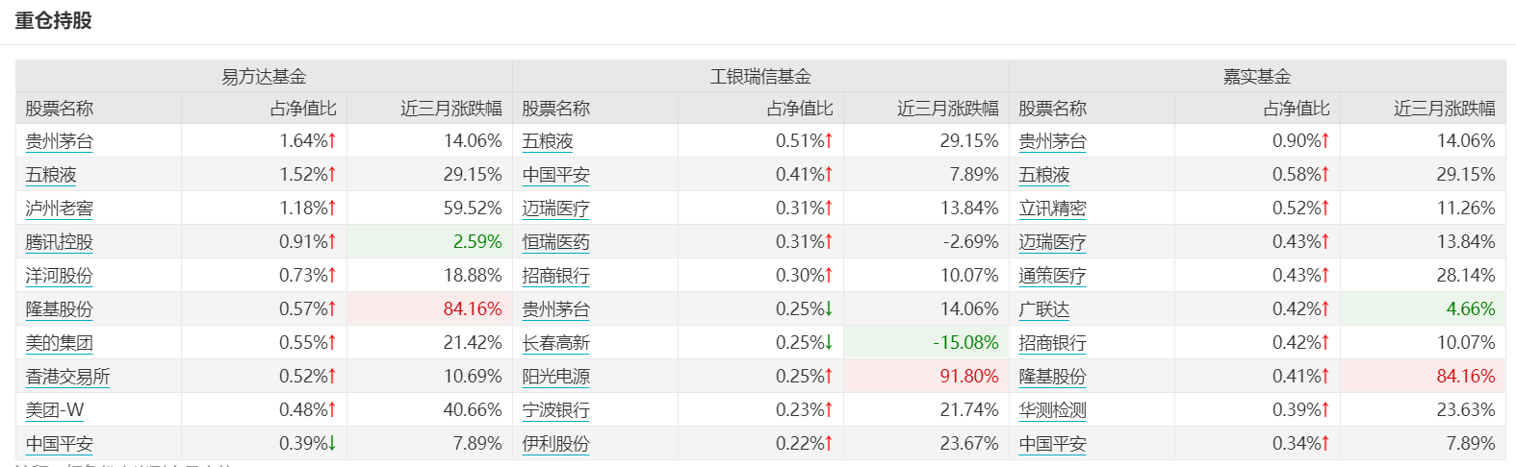This screenshot has width=1516, height=467.
Task: Open the 美的集团 stock link
Action: coord(59,343)
